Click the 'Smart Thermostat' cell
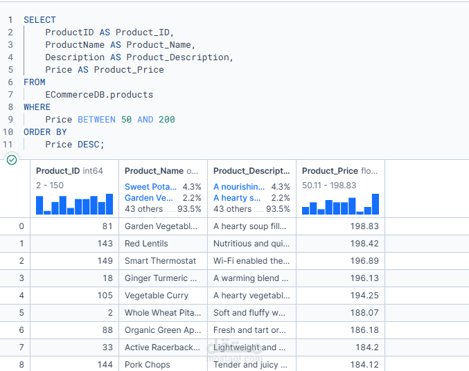This screenshot has width=469, height=371. (x=160, y=261)
